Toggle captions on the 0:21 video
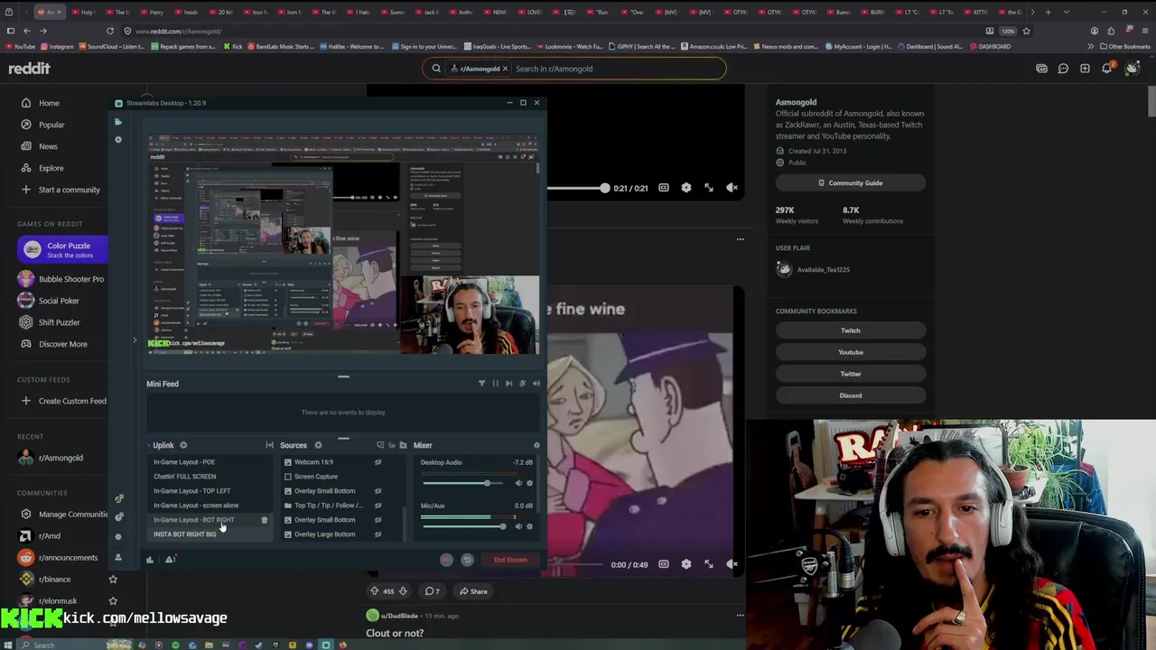Image resolution: width=1156 pixels, height=650 pixels. pos(664,188)
